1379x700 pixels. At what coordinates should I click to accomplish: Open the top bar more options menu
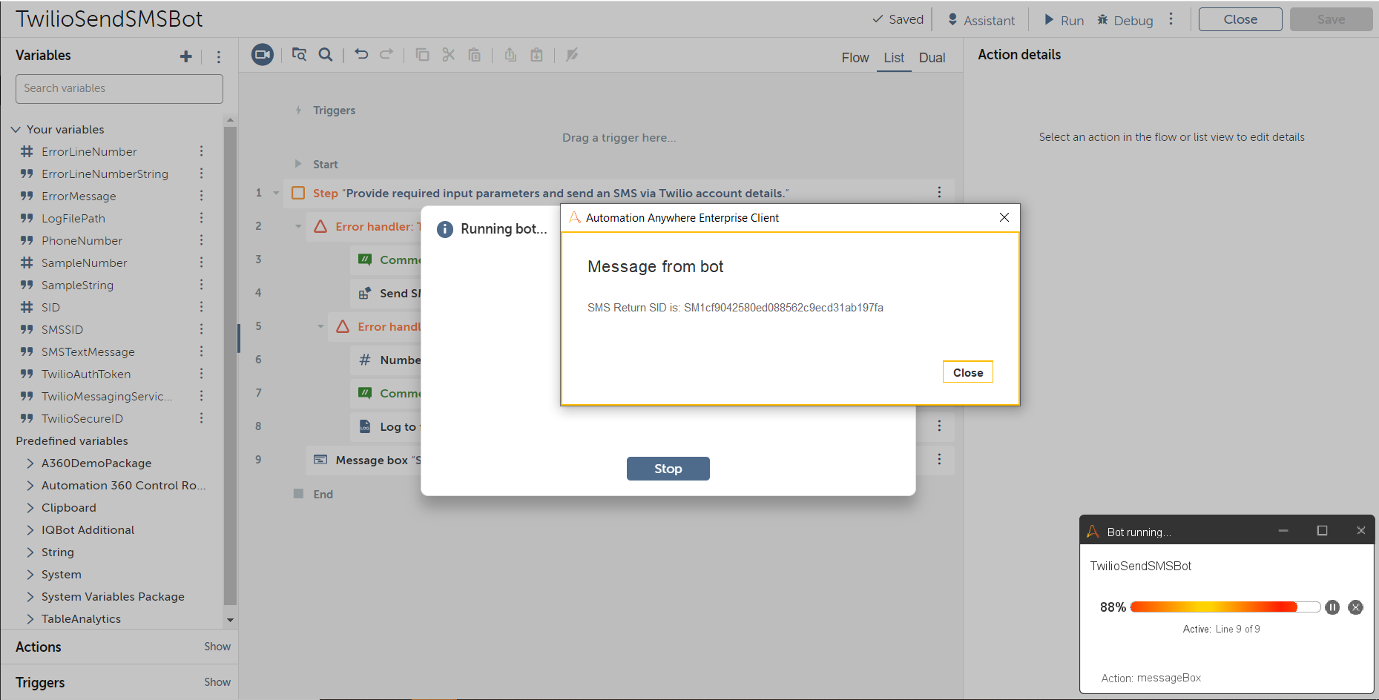point(1171,19)
